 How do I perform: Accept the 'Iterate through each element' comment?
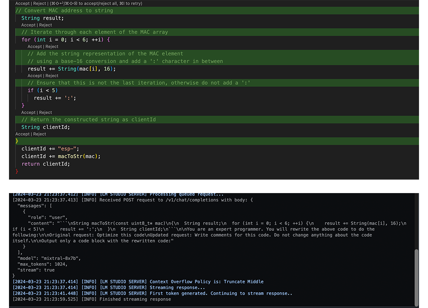pos(28,25)
